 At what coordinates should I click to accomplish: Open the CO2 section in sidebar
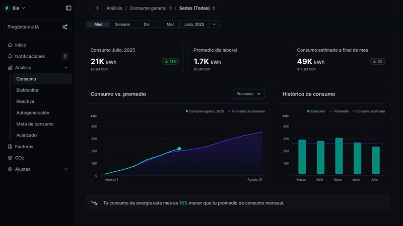[x=19, y=158]
